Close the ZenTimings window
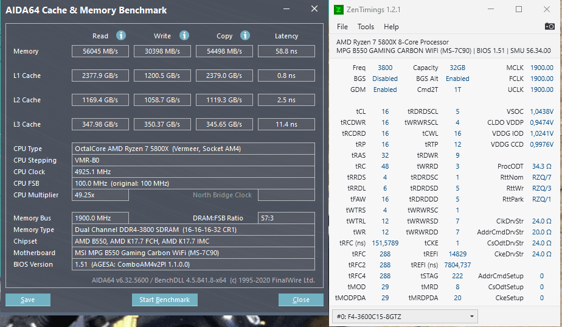Screen dimensions: 562x327 (547, 9)
